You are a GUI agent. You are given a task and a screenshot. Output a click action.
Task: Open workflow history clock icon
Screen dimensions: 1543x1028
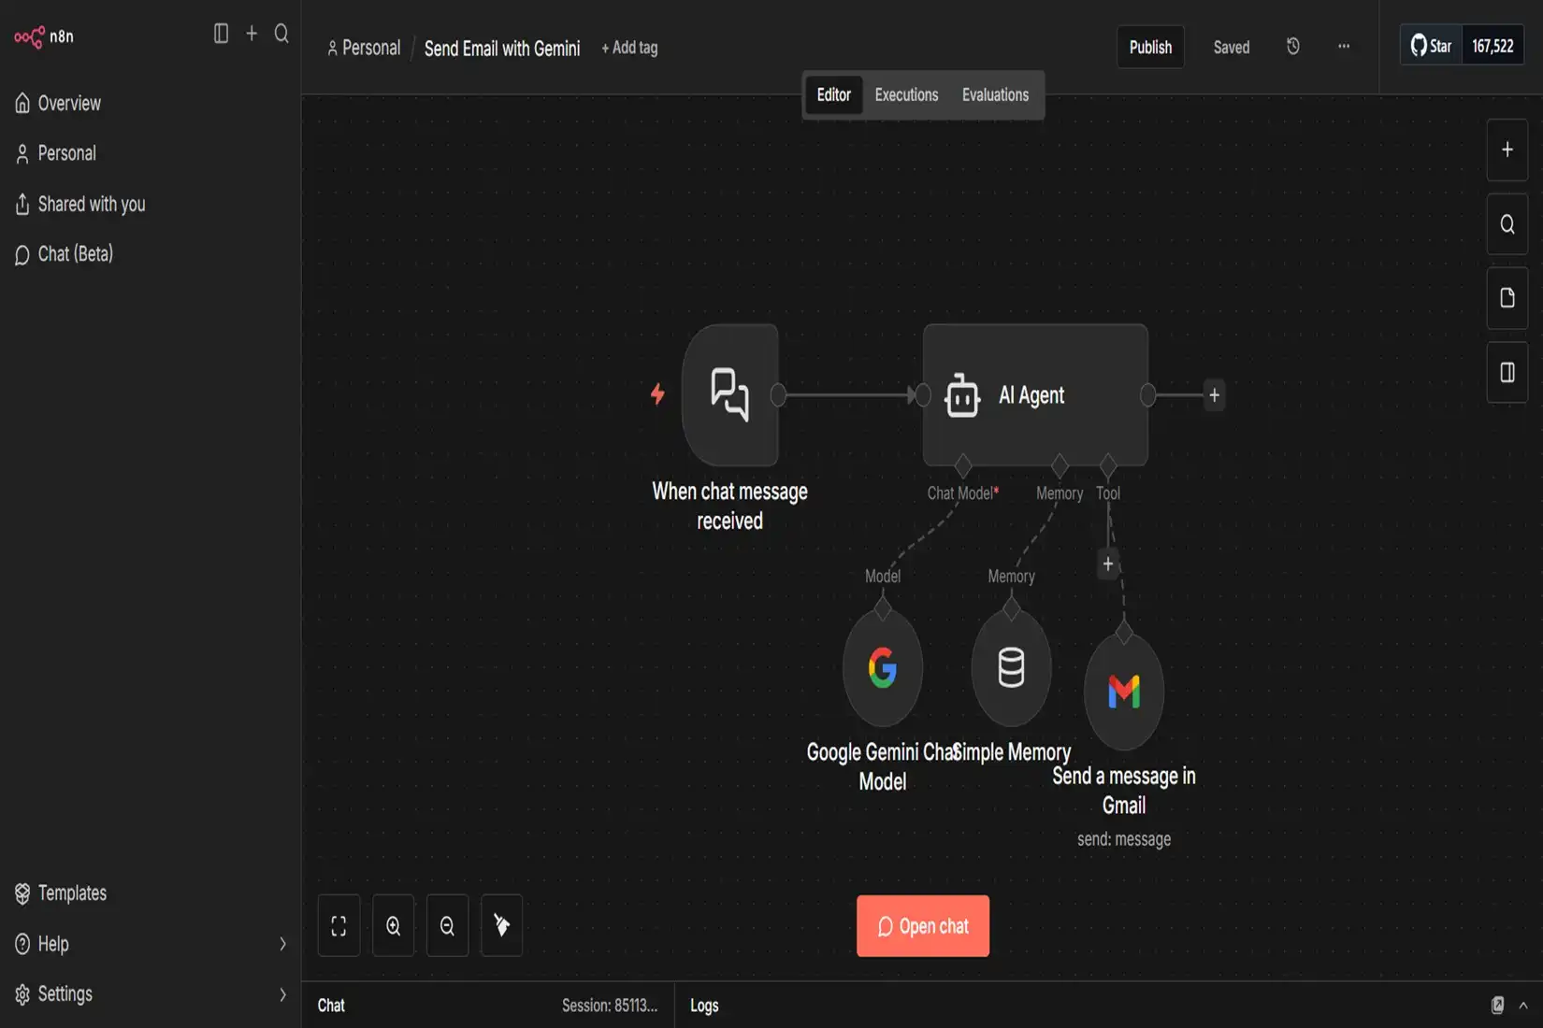[1292, 47]
